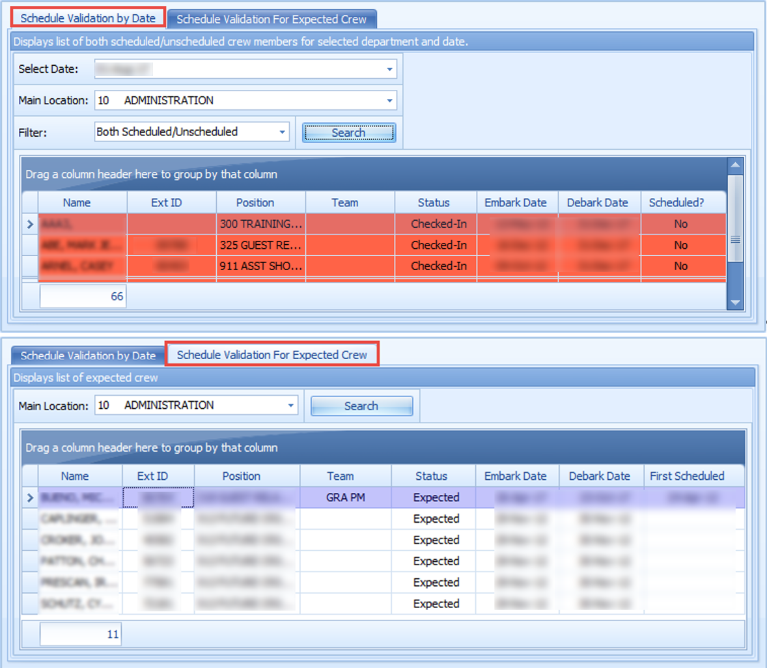Expand the lower Main Location dropdown
Image resolution: width=767 pixels, height=668 pixels.
(x=290, y=406)
